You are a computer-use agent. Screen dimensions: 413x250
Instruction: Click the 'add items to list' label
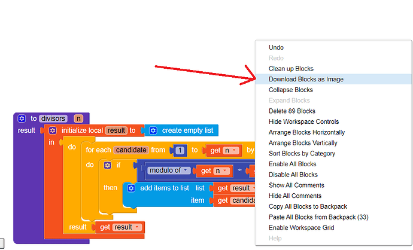click(x=165, y=188)
